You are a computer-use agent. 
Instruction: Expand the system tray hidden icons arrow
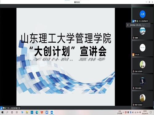point(124,113)
